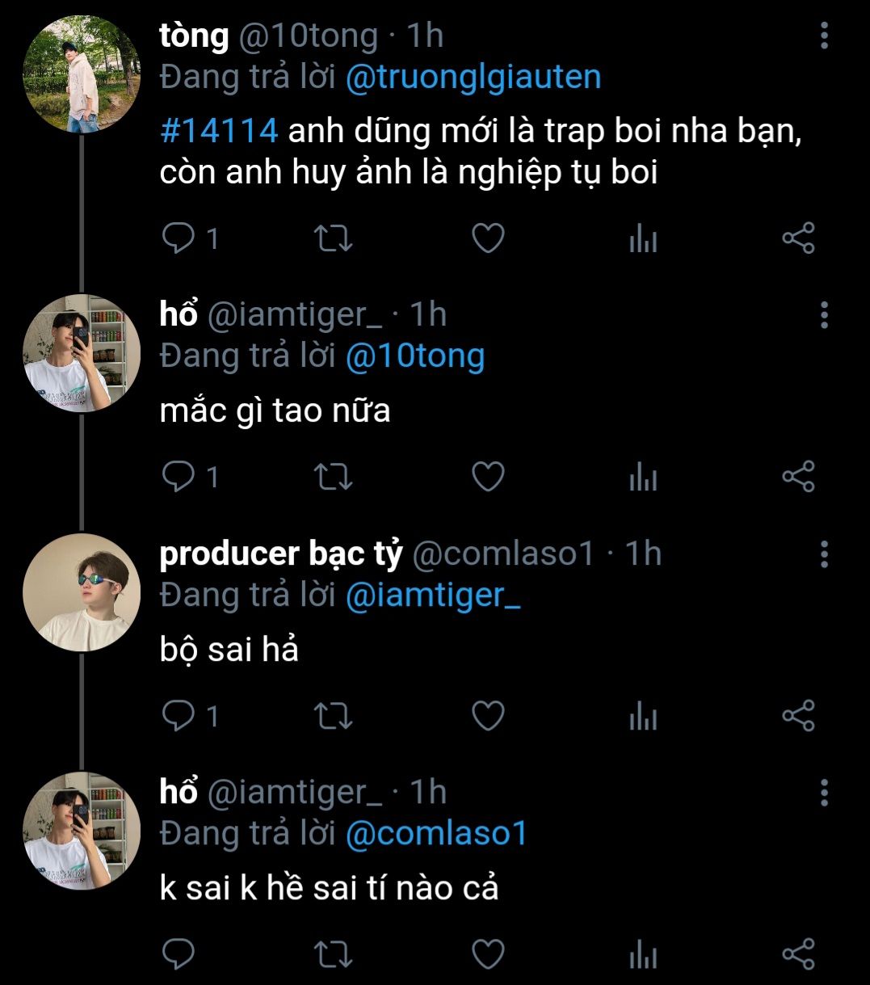Image resolution: width=870 pixels, height=985 pixels.
Task: Open the #14114 hashtag
Action: (x=219, y=130)
